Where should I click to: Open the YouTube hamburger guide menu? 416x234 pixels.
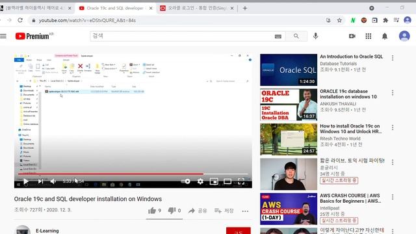coord(3,36)
